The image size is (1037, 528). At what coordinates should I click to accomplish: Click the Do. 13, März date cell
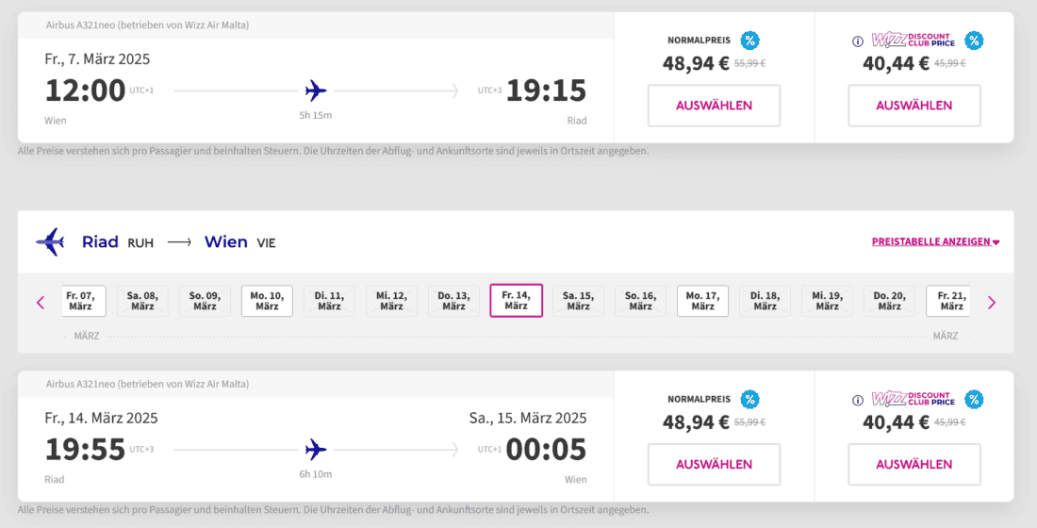(x=453, y=301)
